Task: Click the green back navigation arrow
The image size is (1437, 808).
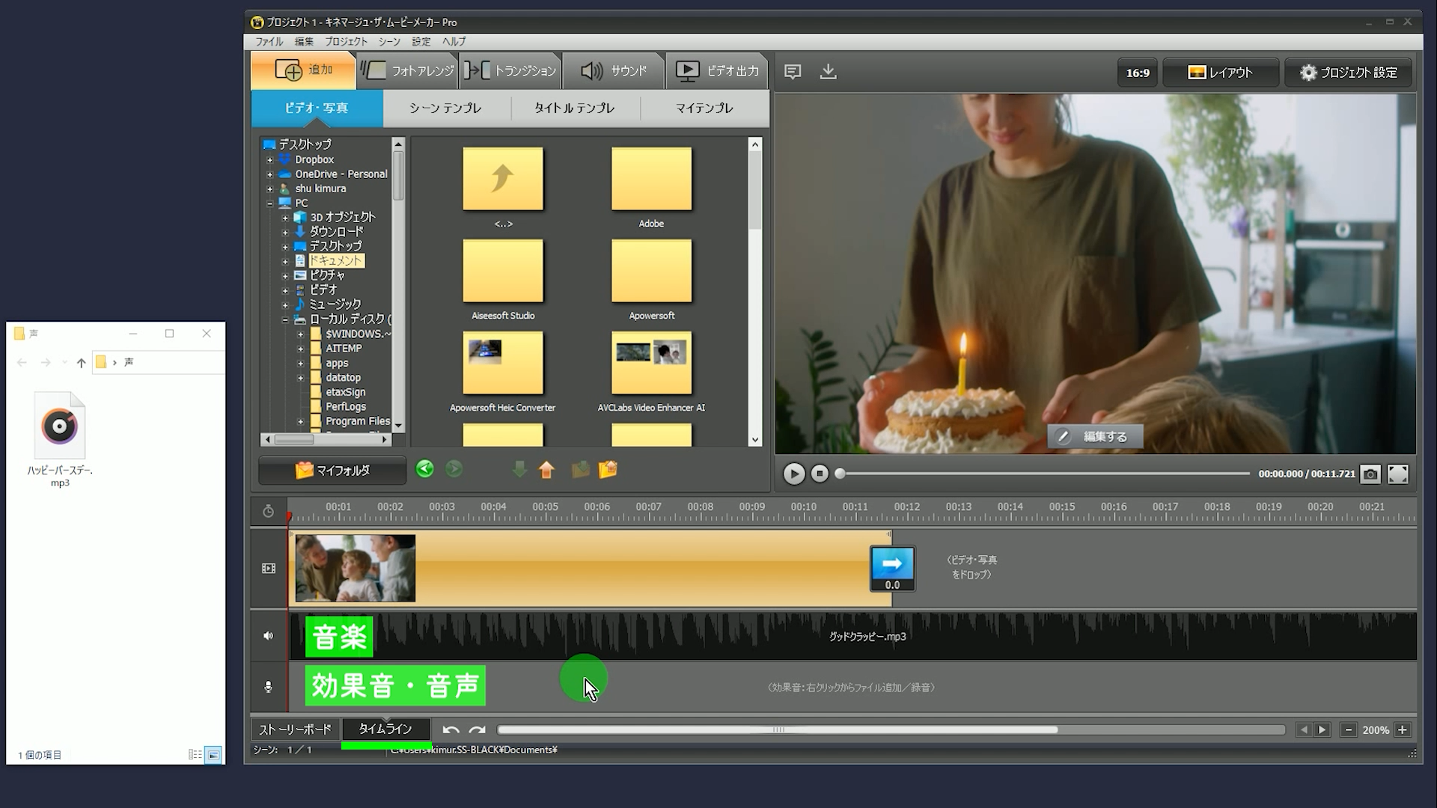Action: (x=425, y=469)
